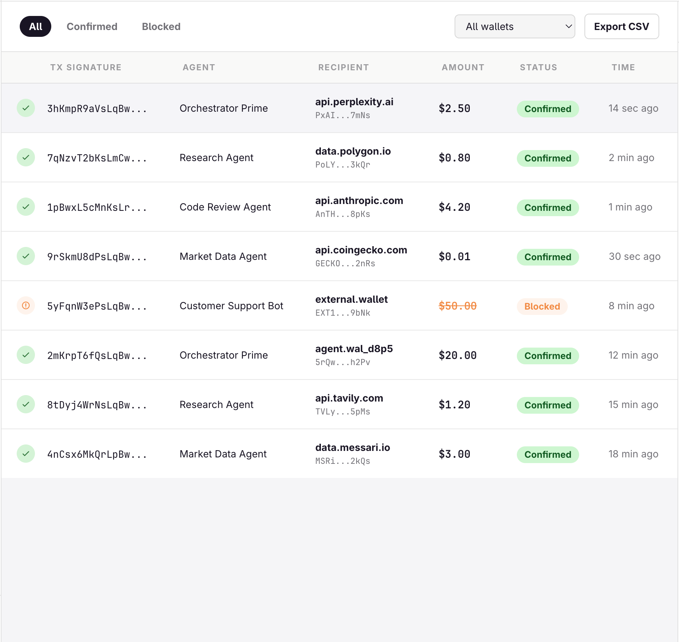Click the green check icon for 1pBwxL5cMnKsLr

coord(26,207)
